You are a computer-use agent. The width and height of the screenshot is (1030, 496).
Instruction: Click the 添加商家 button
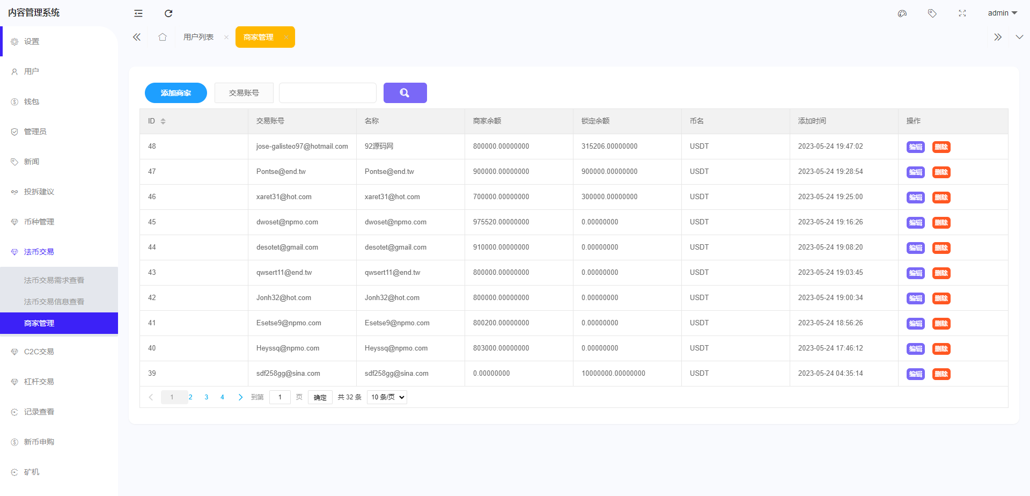click(176, 93)
